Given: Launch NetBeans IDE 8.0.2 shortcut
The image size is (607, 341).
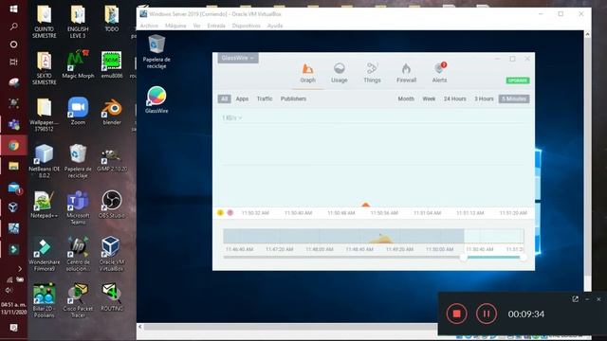Looking at the screenshot, I should coord(45,161).
